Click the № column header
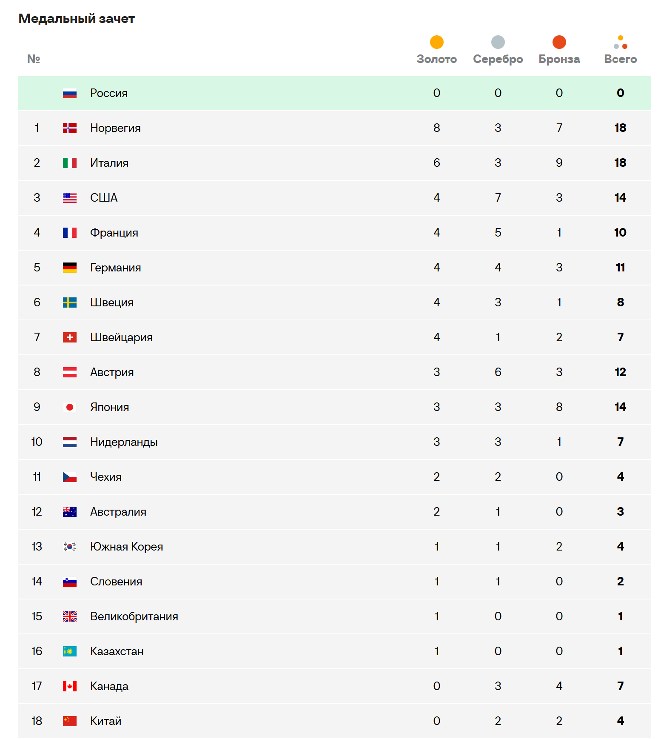The width and height of the screenshot is (658, 739). (x=34, y=59)
